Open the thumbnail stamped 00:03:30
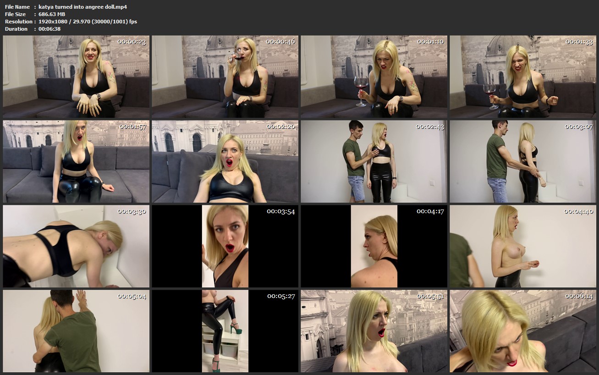This screenshot has height=375, width=599. click(76, 246)
